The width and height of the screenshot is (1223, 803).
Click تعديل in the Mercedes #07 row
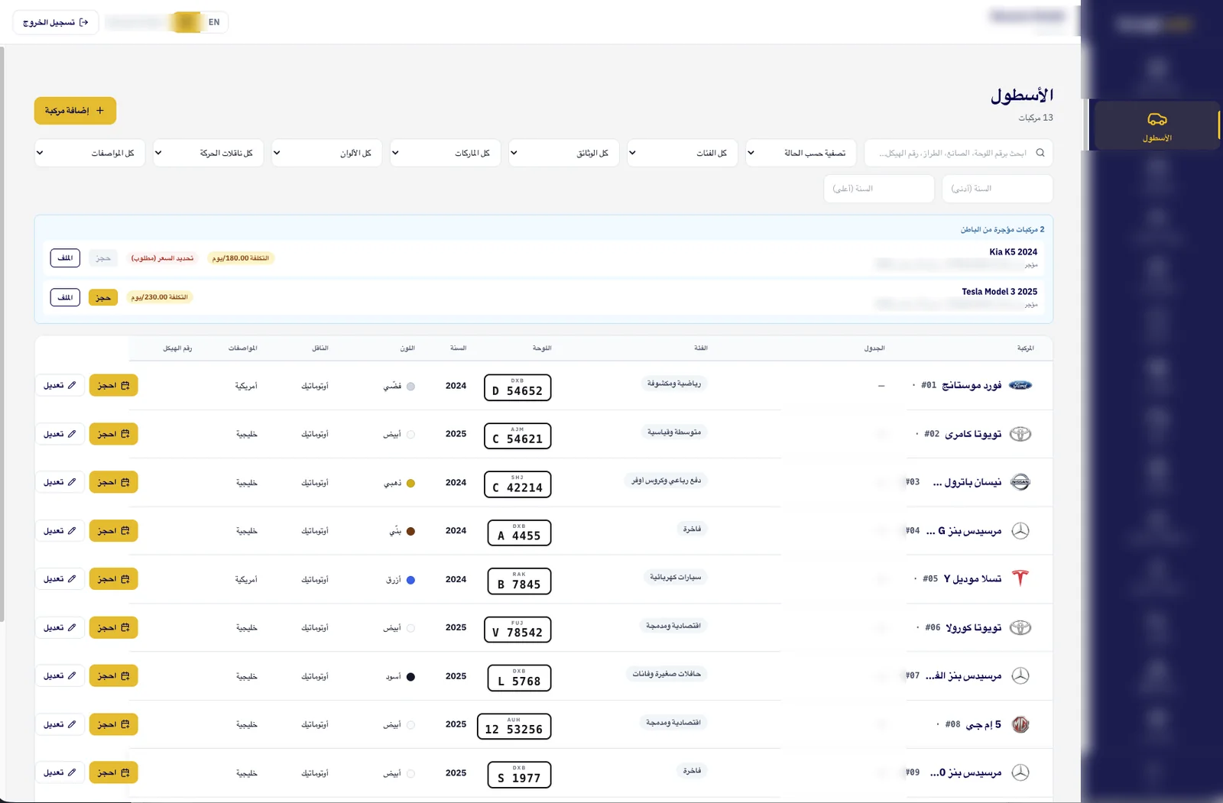[60, 676]
